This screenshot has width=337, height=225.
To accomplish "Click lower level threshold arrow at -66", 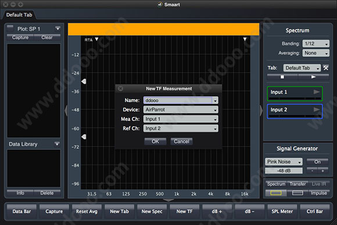I will click(84, 137).
